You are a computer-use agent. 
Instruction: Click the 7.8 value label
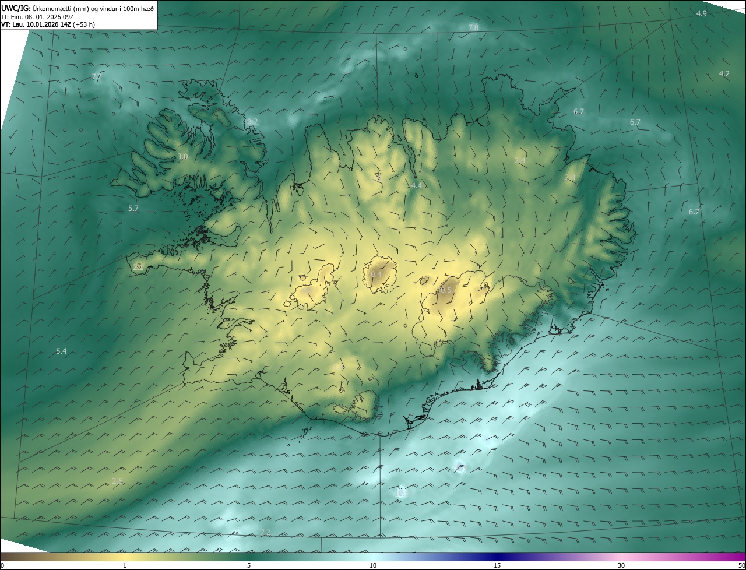tap(473, 27)
